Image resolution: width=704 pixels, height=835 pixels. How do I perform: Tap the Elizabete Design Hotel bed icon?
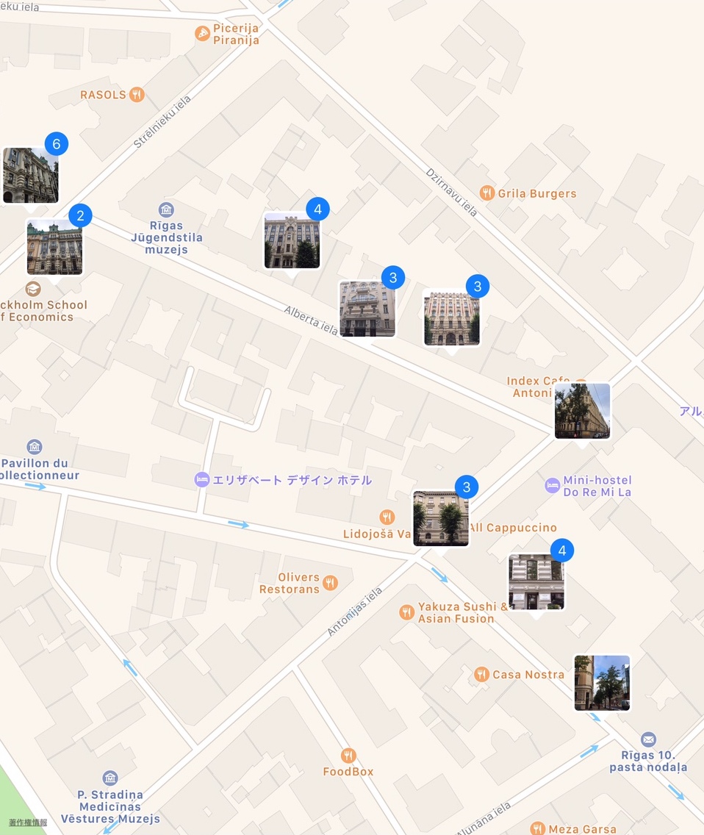[x=202, y=480]
